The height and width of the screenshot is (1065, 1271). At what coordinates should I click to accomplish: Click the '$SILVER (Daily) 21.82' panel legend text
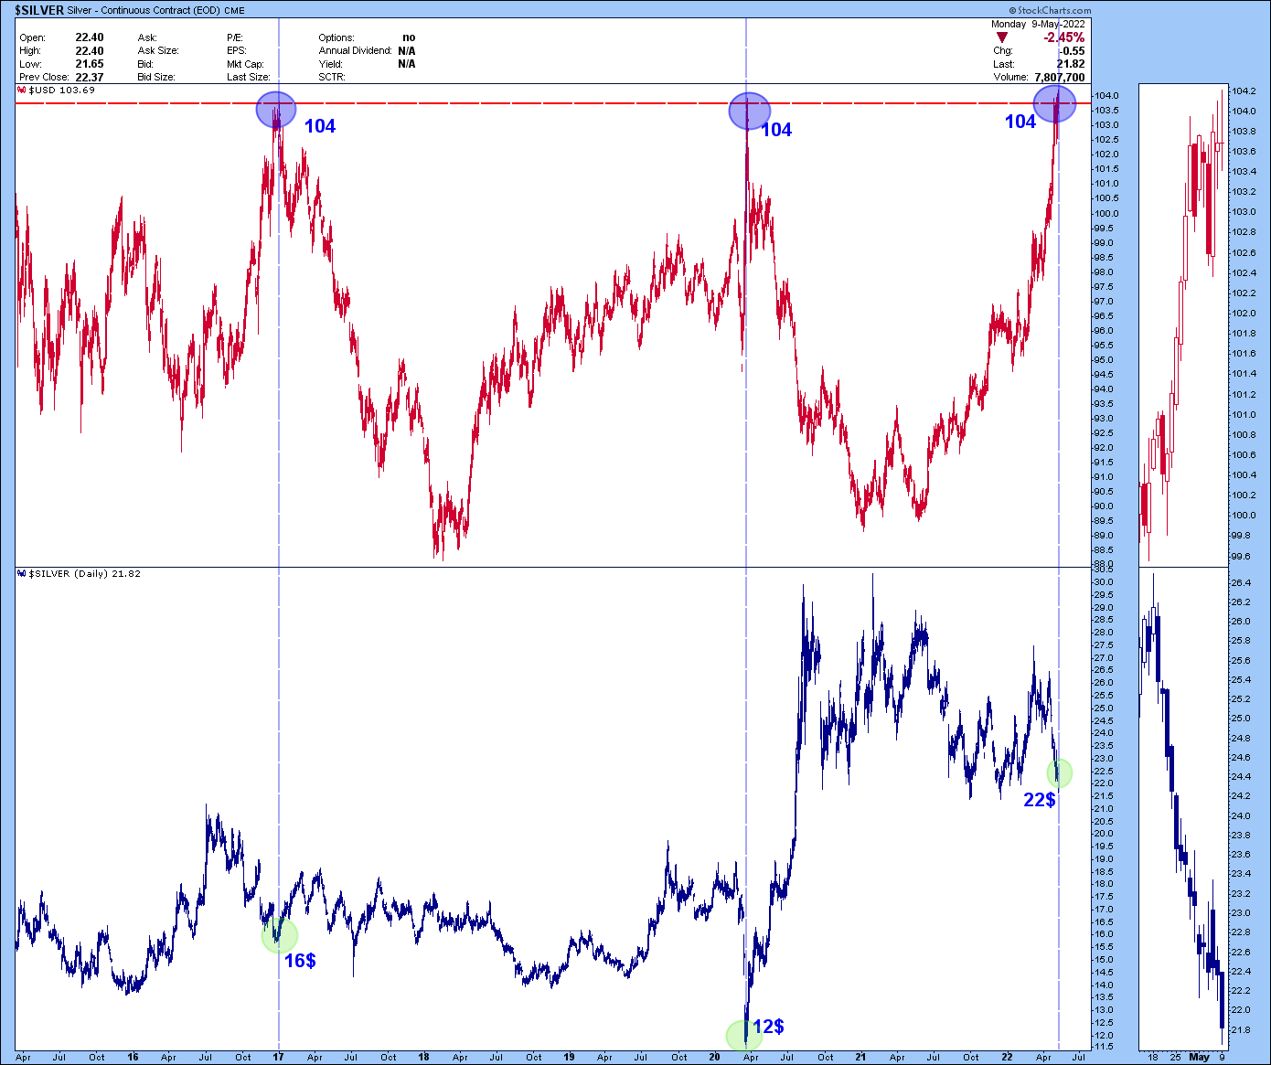pos(85,574)
